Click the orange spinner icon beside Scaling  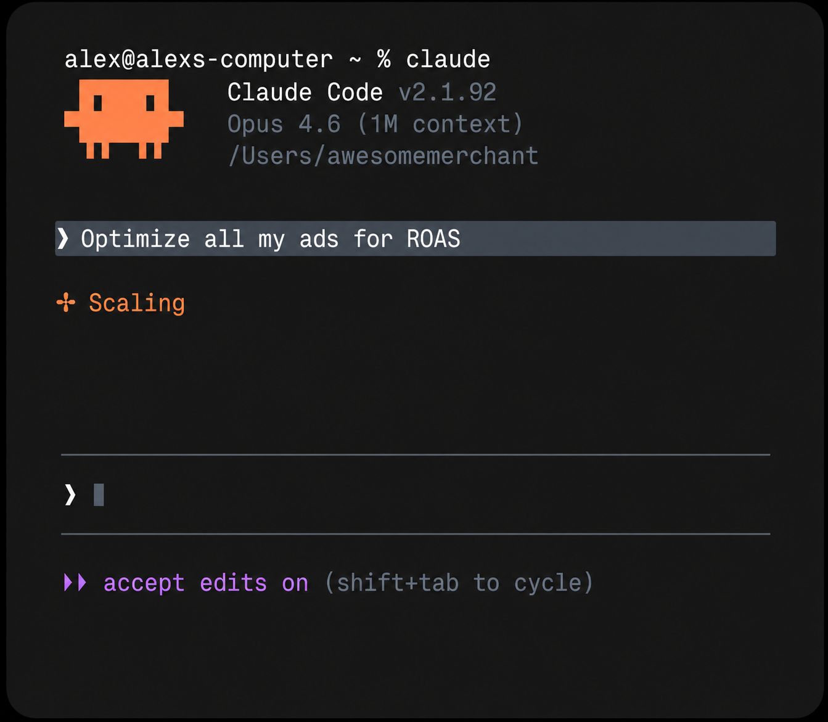pyautogui.click(x=66, y=303)
